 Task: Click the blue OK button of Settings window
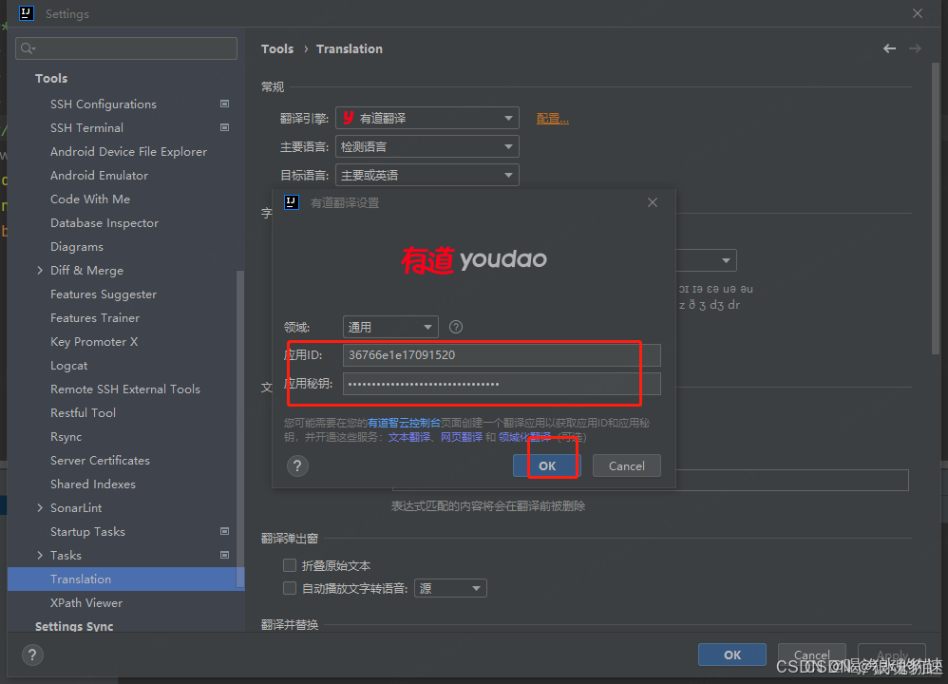click(732, 655)
